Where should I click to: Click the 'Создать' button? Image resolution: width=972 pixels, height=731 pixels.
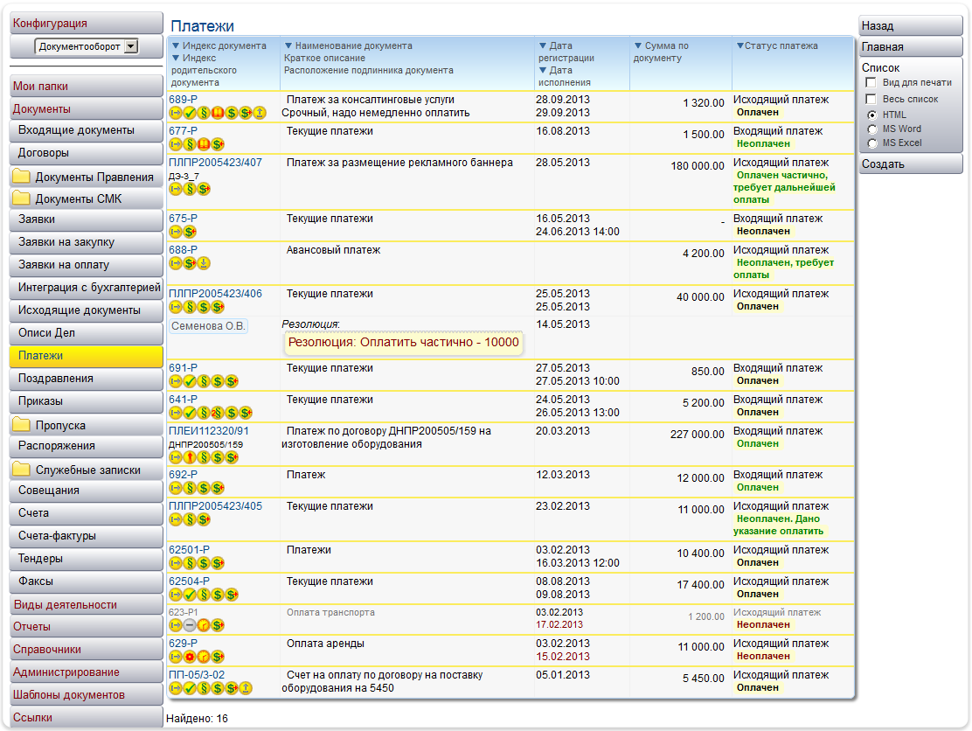tap(883, 164)
